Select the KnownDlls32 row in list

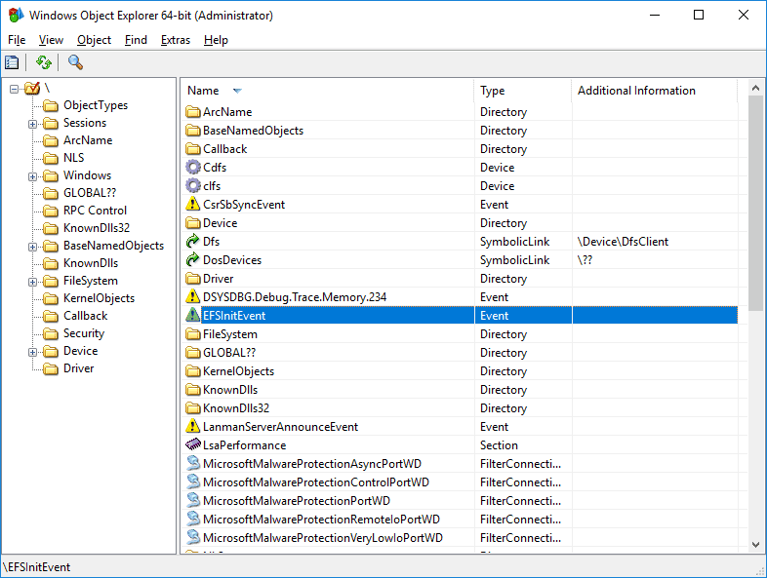click(460, 408)
